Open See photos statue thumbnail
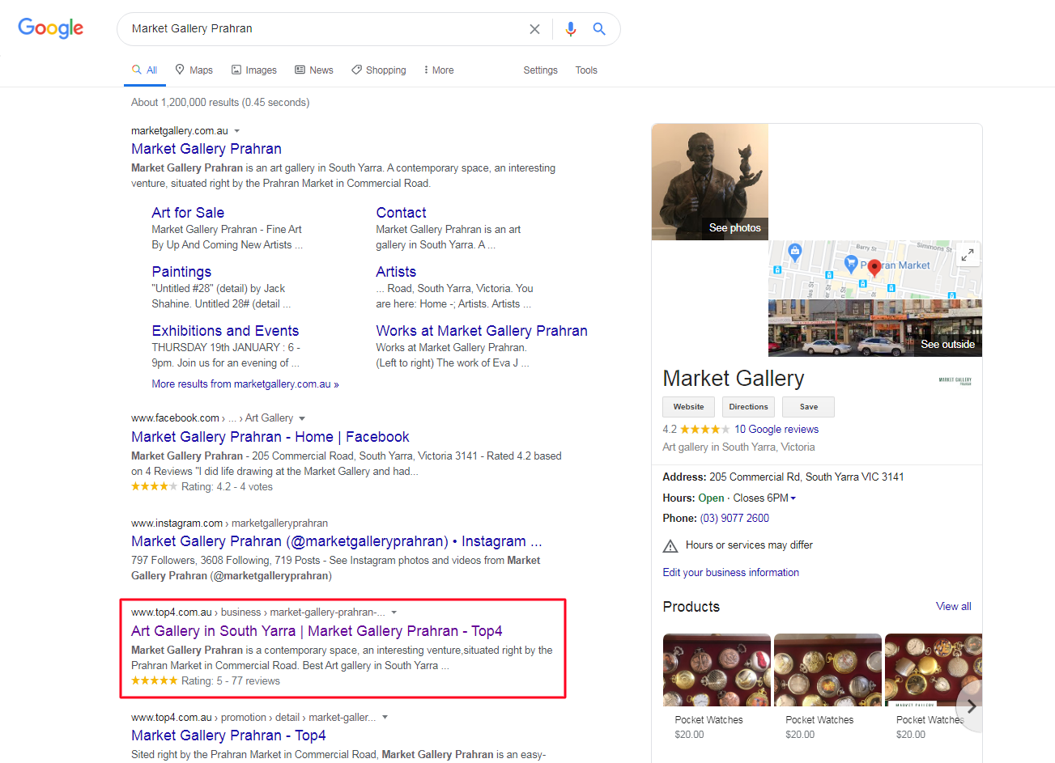Screen dimensions: 1055x763 pyautogui.click(x=710, y=182)
